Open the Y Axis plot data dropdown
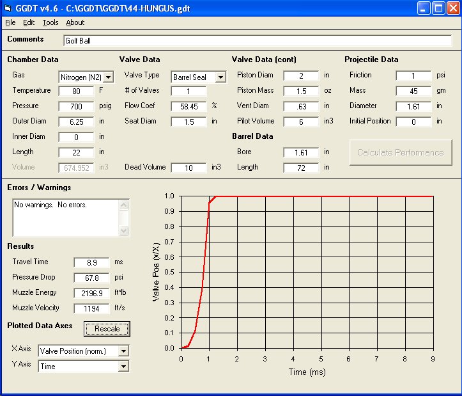 pyautogui.click(x=123, y=367)
